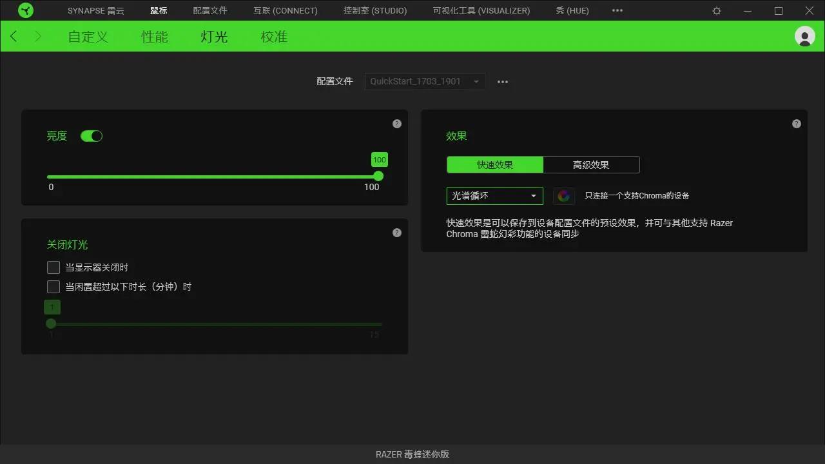Switch to the 性能 tab
The height and width of the screenshot is (464, 825).
tap(155, 37)
